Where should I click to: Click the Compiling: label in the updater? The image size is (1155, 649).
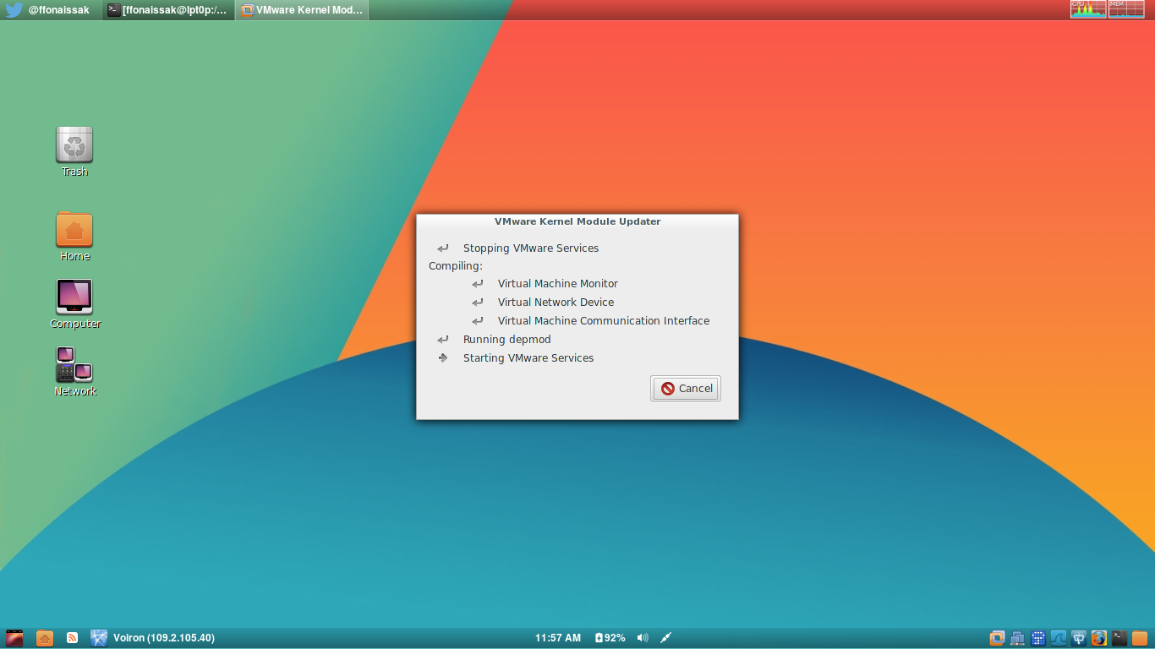(456, 266)
